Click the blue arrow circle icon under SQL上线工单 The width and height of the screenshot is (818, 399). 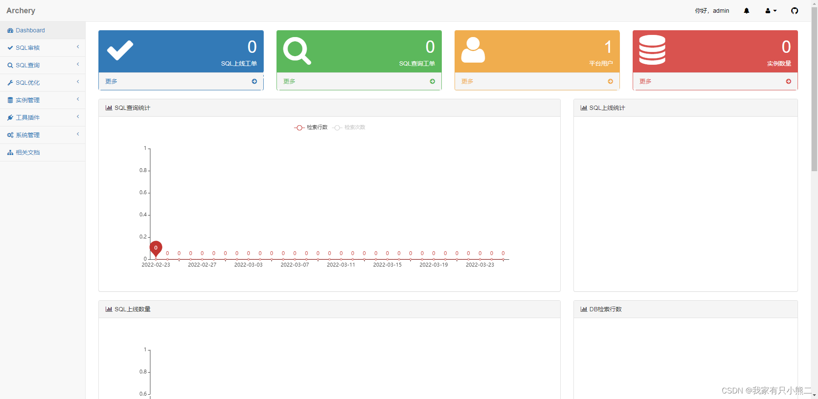click(254, 81)
